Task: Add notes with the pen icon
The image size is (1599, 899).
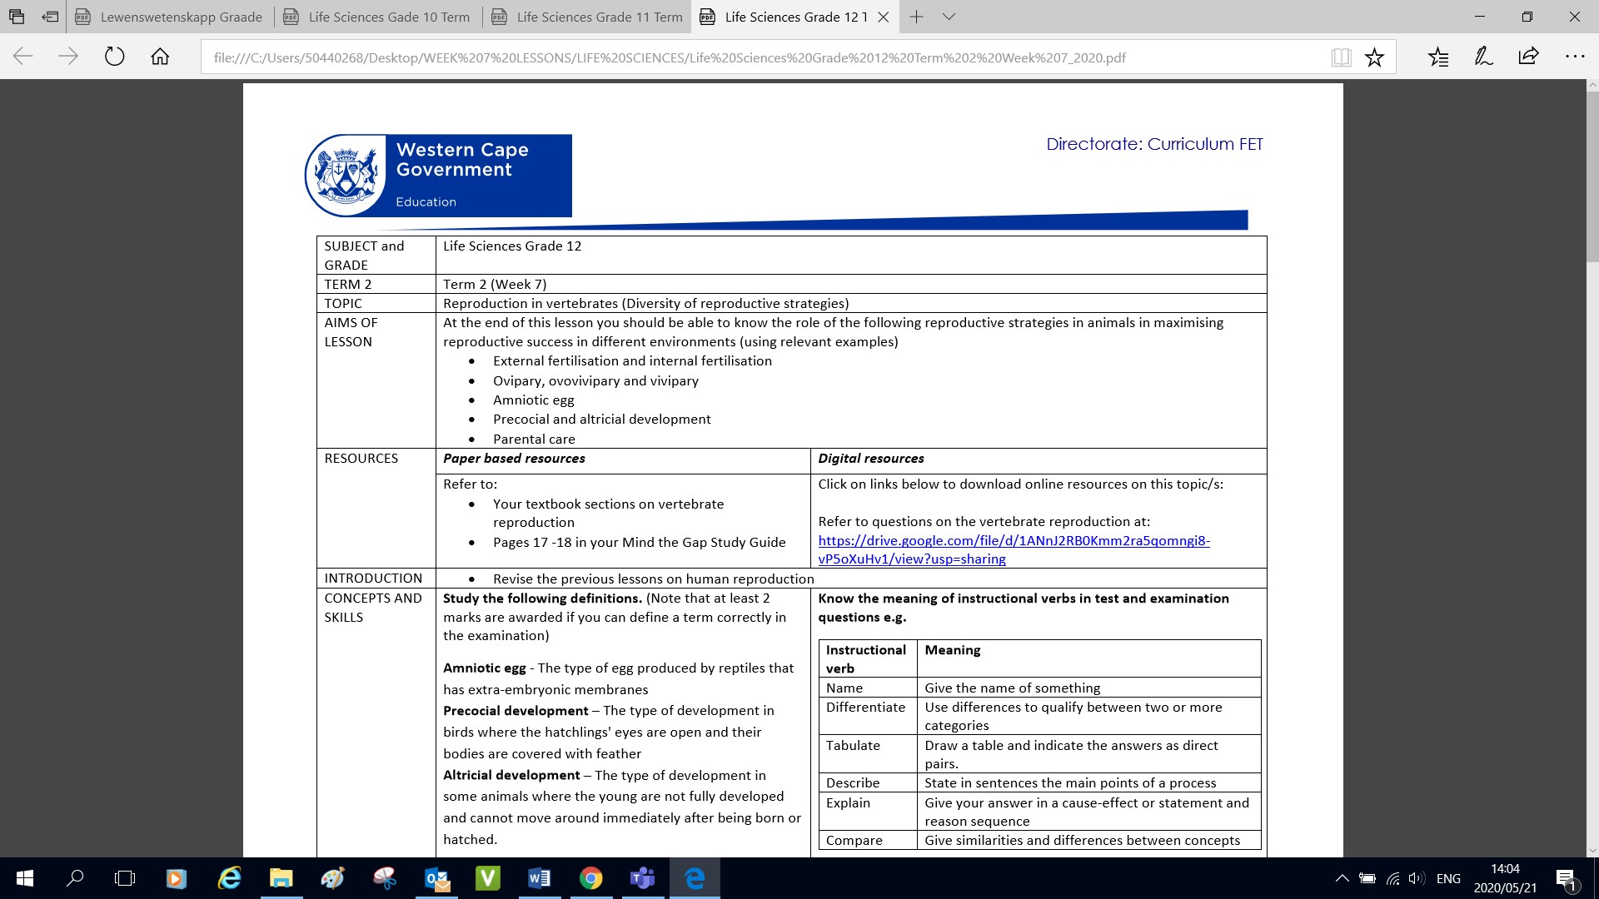Action: coord(1483,57)
